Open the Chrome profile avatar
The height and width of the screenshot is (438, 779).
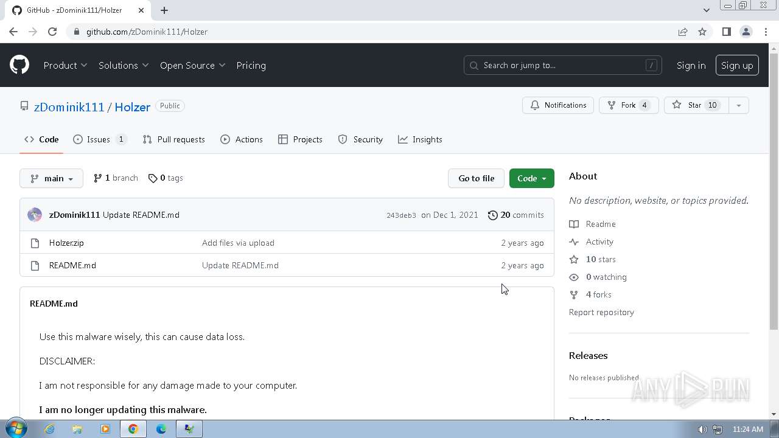pyautogui.click(x=746, y=32)
